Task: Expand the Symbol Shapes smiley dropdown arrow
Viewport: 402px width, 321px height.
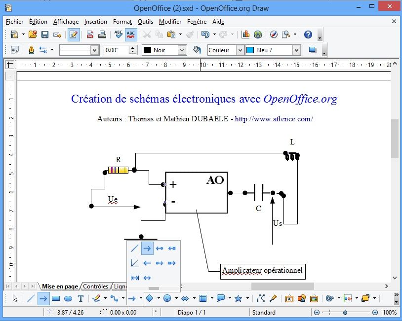Action: pyautogui.click(x=176, y=298)
